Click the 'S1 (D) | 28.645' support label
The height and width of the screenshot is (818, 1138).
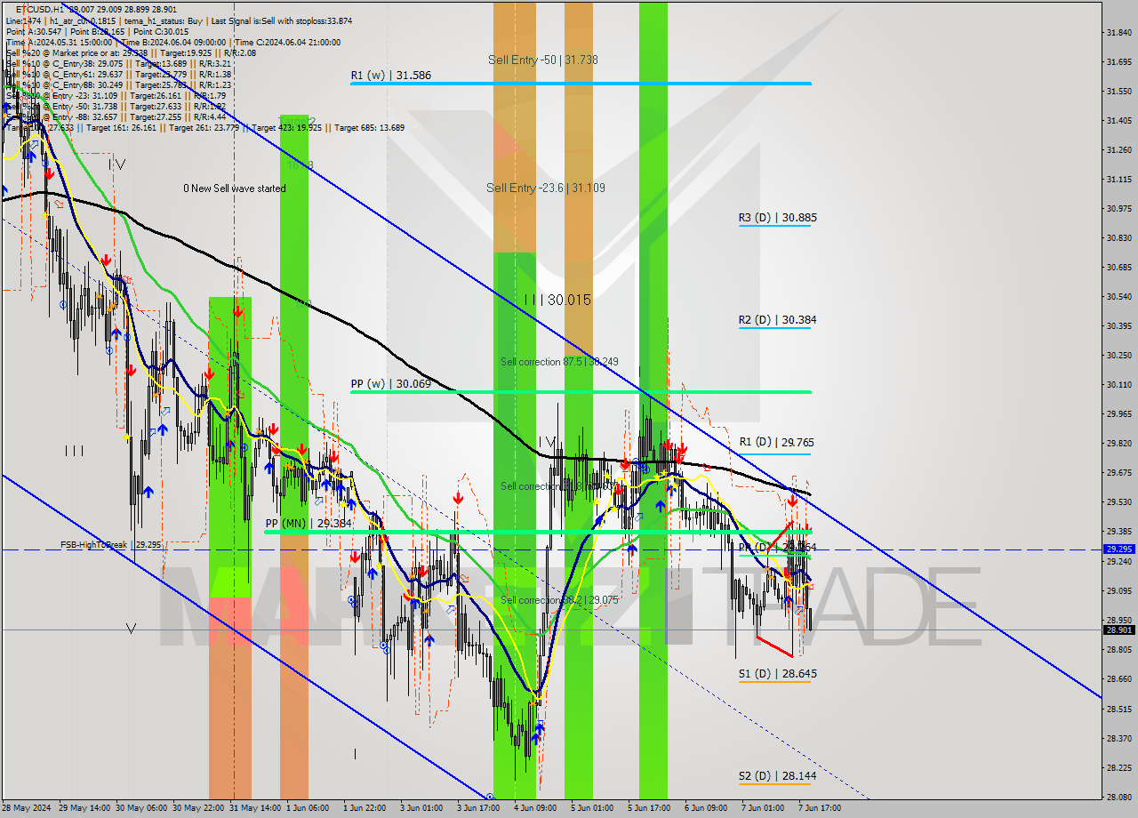pyautogui.click(x=777, y=674)
